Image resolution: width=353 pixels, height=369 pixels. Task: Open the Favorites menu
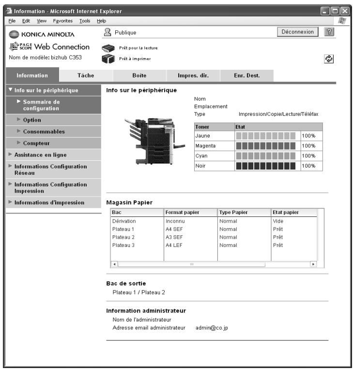click(63, 21)
